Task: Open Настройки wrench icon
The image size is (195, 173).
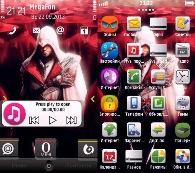Action: (x=110, y=51)
